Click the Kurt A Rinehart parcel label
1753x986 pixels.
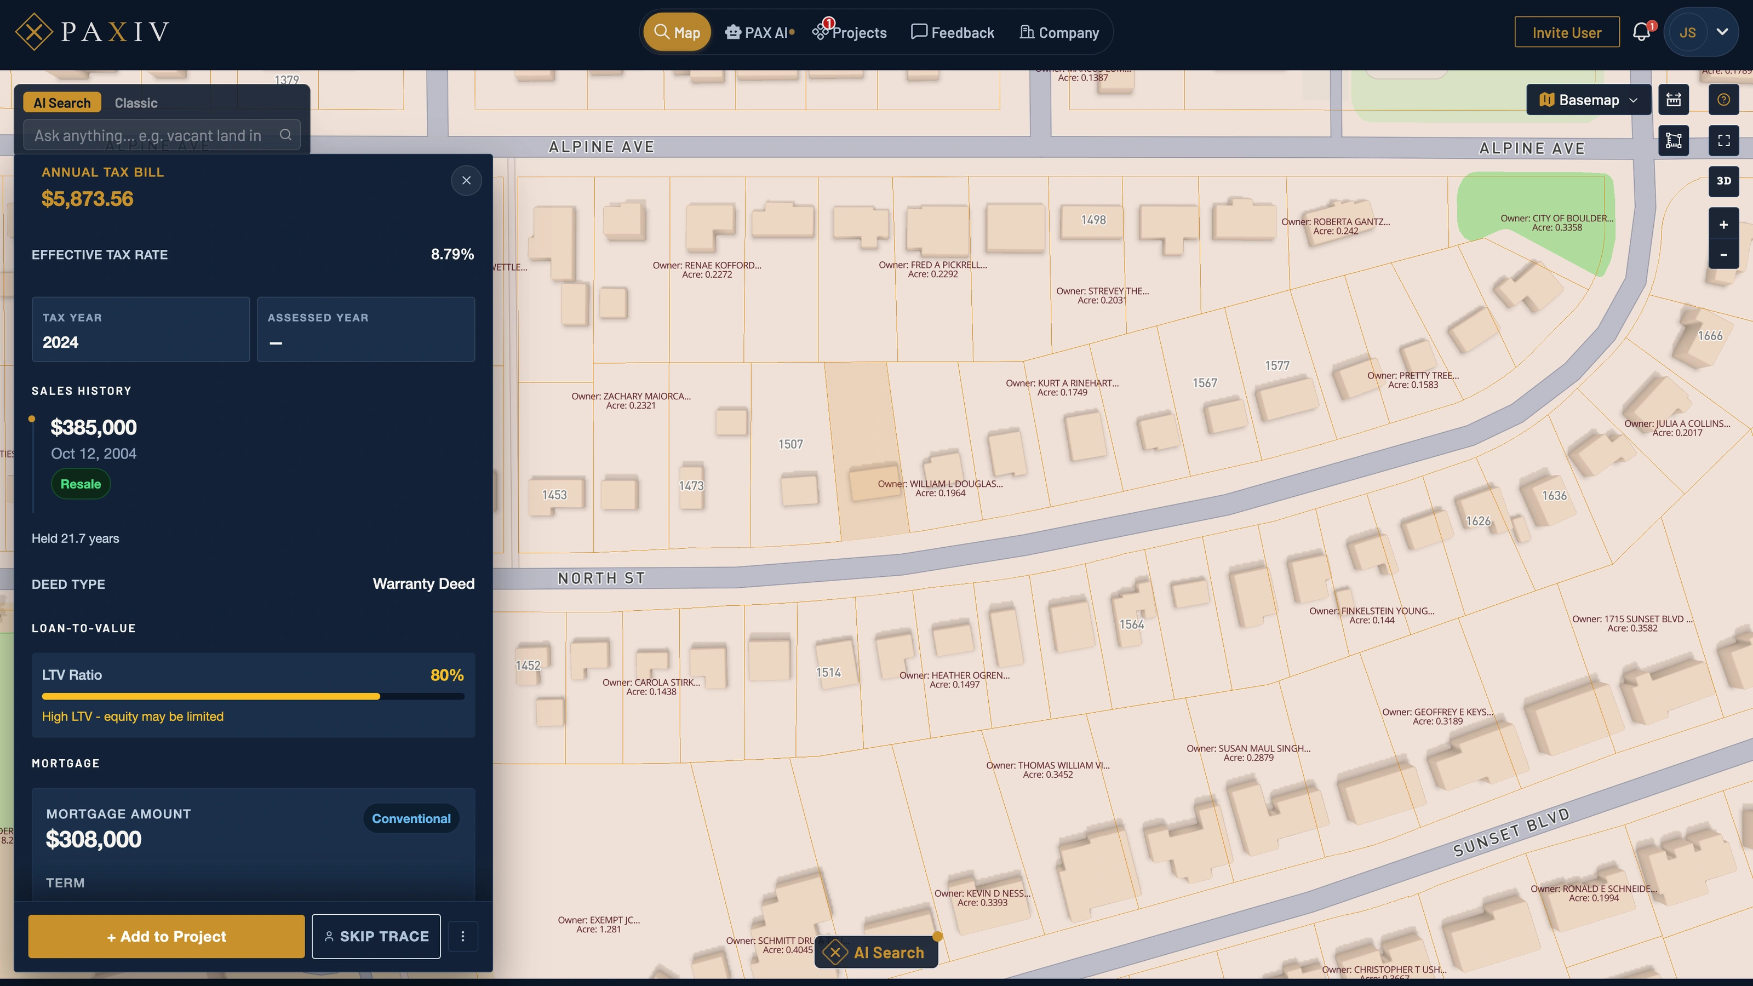pos(1062,388)
